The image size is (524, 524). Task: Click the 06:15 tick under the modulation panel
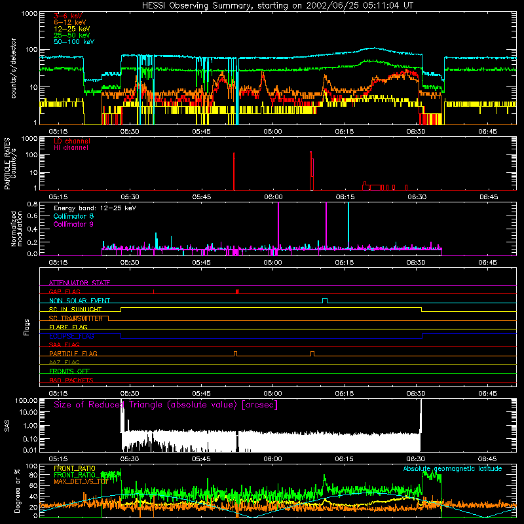pyautogui.click(x=345, y=263)
